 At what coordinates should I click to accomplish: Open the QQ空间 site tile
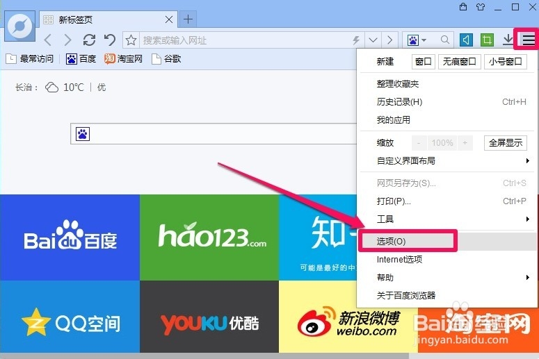click(x=70, y=317)
